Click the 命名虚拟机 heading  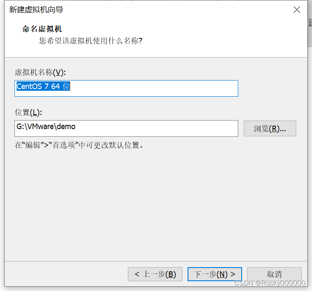tap(42, 29)
